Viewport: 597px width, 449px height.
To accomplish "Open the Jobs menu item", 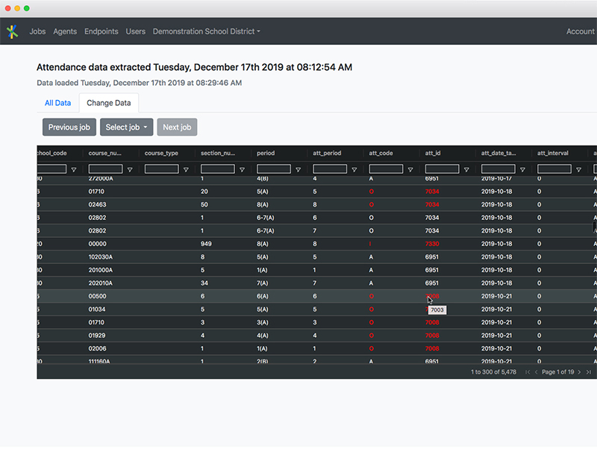I will click(37, 31).
